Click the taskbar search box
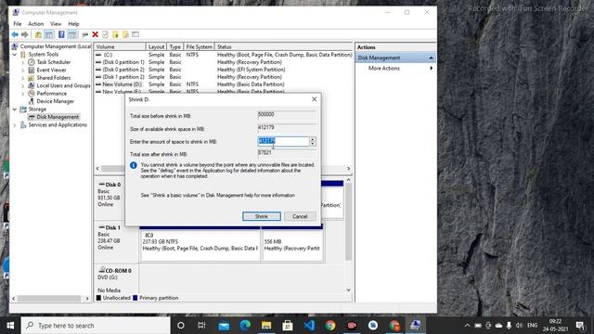Viewport: 594px width, 334px height. pyautogui.click(x=95, y=326)
